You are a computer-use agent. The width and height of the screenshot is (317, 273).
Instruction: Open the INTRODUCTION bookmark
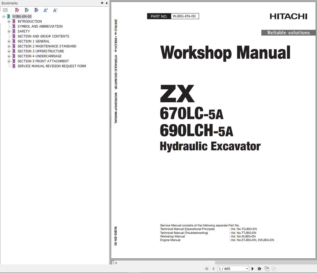30,22
